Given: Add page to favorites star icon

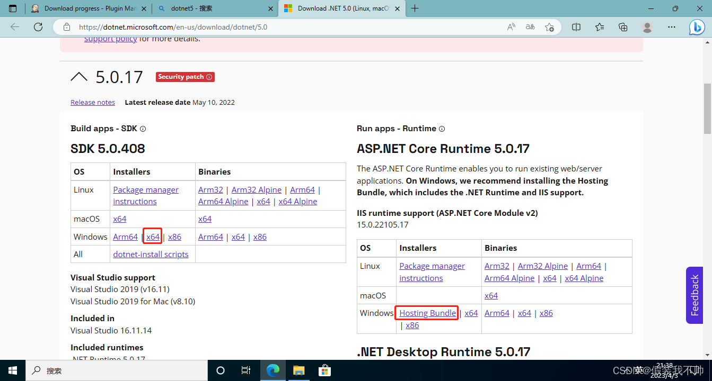Looking at the screenshot, I should [x=549, y=27].
